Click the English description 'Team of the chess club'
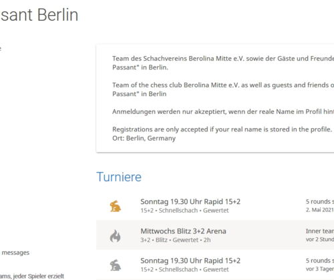The width and height of the screenshot is (334, 280). pyautogui.click(x=223, y=89)
